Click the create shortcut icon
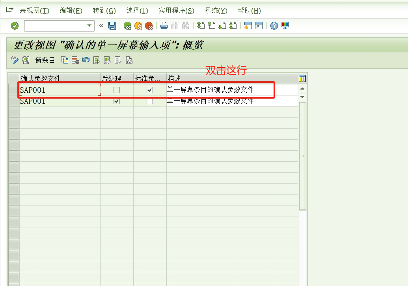The image size is (408, 286). [x=259, y=26]
